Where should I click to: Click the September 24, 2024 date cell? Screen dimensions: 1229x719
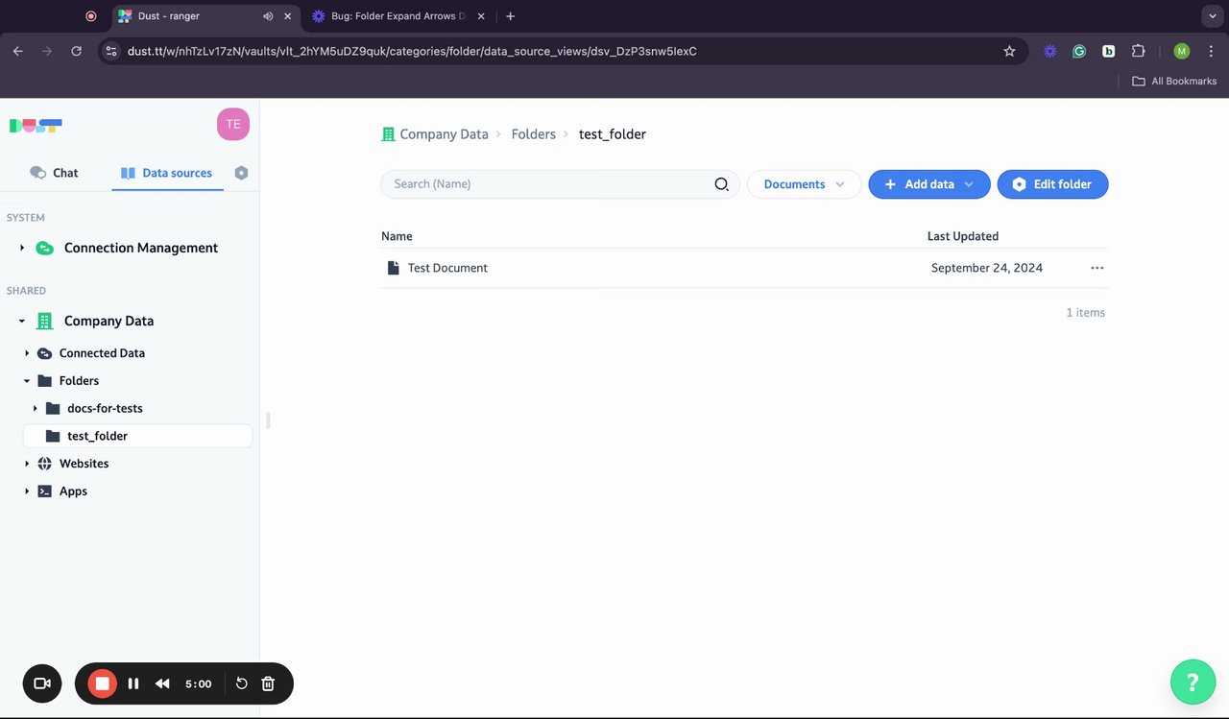987,268
